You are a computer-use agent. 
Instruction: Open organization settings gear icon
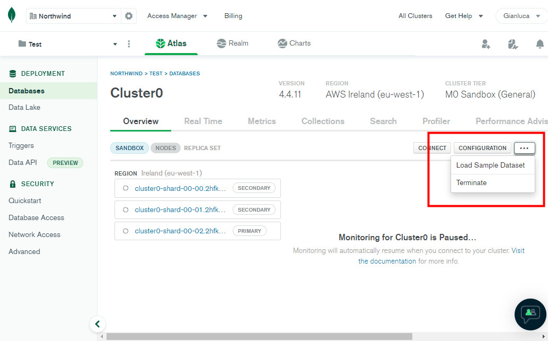[129, 16]
